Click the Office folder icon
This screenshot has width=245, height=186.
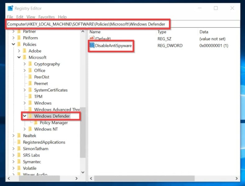coord(30,70)
